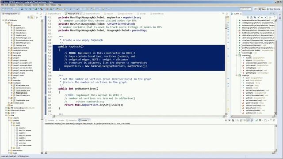Maximize the Package Explorer view

point(41,14)
